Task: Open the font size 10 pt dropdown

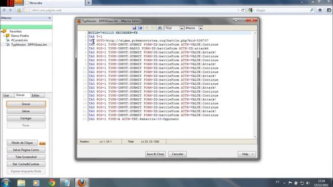Action: point(182,28)
